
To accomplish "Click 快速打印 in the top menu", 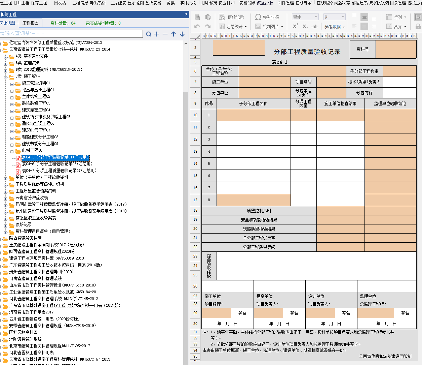I will (227, 3).
